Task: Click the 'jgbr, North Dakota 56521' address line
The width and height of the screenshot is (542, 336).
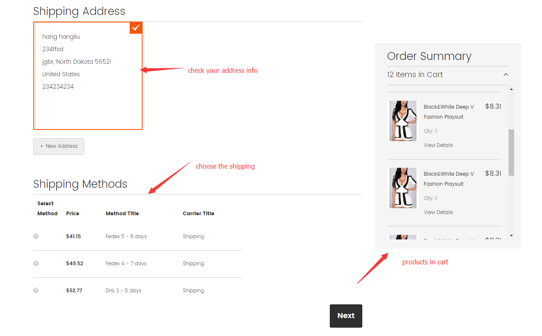Action: coord(77,62)
